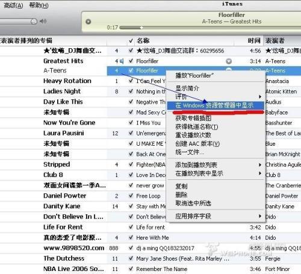Uncheck the Nothing in th song checkbox
The width and height of the screenshot is (301, 274).
pos(131,92)
